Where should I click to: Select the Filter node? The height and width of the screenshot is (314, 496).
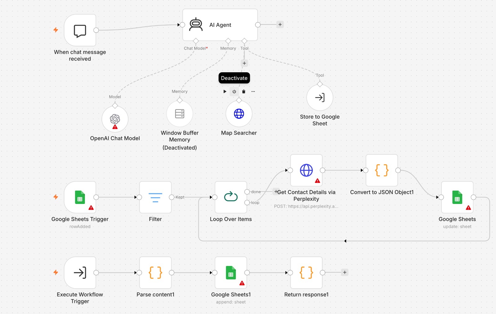coord(155,197)
